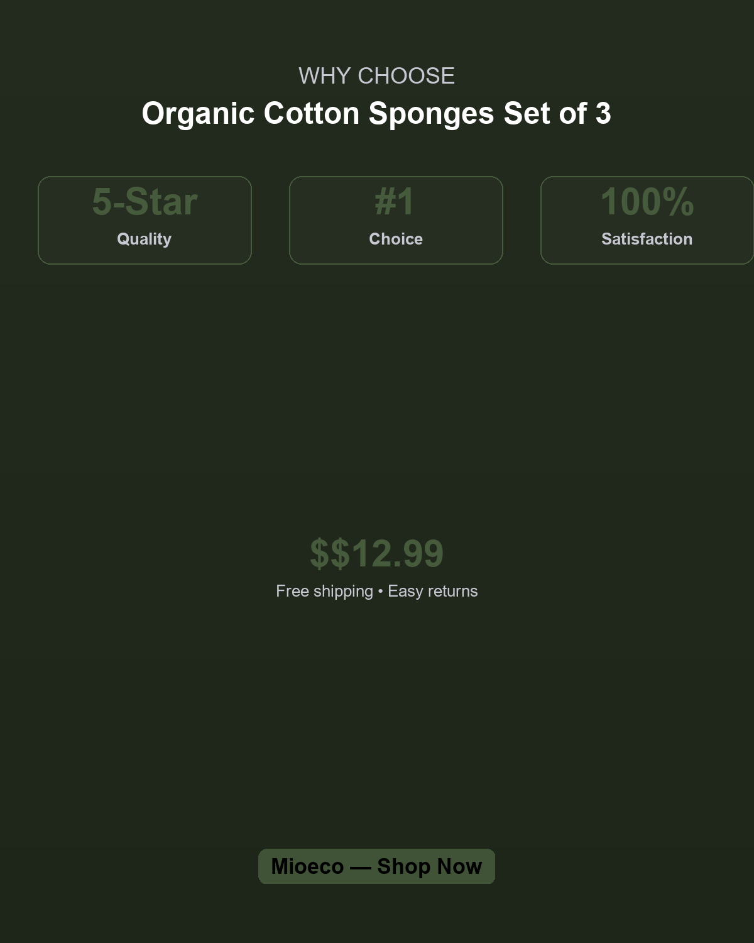The width and height of the screenshot is (754, 943).
Task: Click the Free shipping text
Action: coord(324,591)
